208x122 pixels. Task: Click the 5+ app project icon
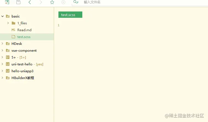pos(8,57)
